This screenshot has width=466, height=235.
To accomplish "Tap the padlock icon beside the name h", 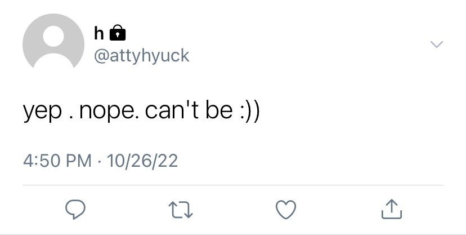I will 118,33.
